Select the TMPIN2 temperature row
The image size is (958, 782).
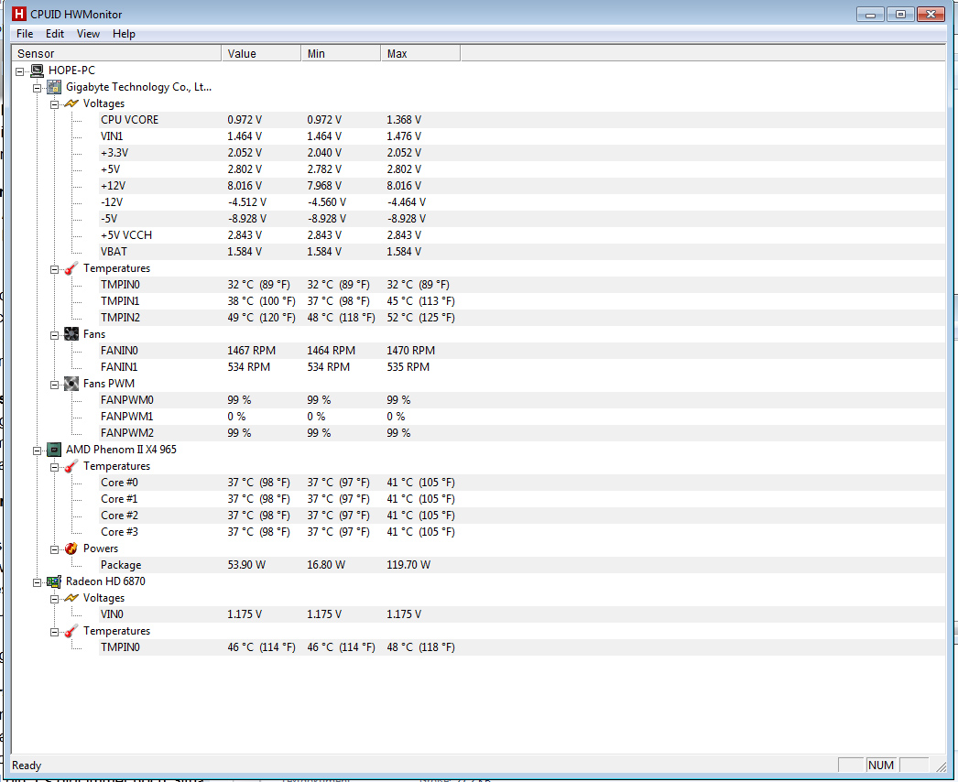click(x=522, y=318)
